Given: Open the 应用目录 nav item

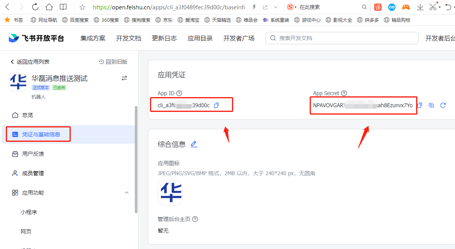Looking at the screenshot, I should tap(200, 38).
